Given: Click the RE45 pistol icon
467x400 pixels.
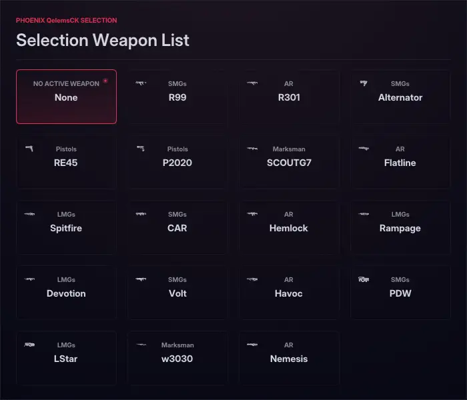Looking at the screenshot, I should click(x=29, y=148).
